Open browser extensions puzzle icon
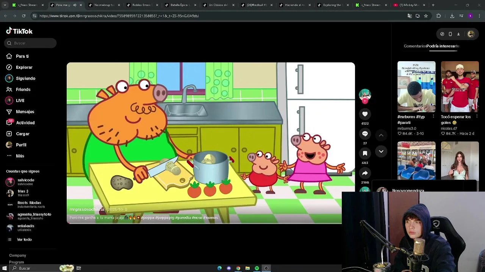This screenshot has width=485, height=272. tap(439, 16)
